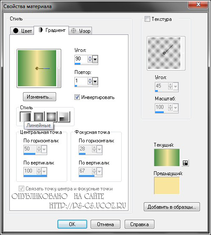
Task: Select the rectangular gradient style icon
Action: [x=39, y=116]
